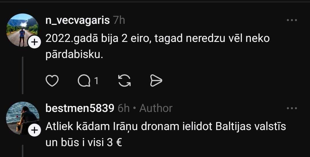Image resolution: width=310 pixels, height=157 pixels.
Task: Open the reply starting "Atliek kādam Irāņu dronam"
Action: tap(166, 135)
